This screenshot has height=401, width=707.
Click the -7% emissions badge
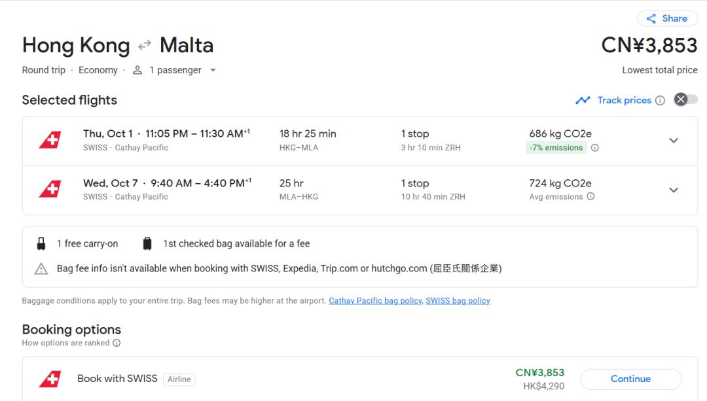click(x=556, y=148)
